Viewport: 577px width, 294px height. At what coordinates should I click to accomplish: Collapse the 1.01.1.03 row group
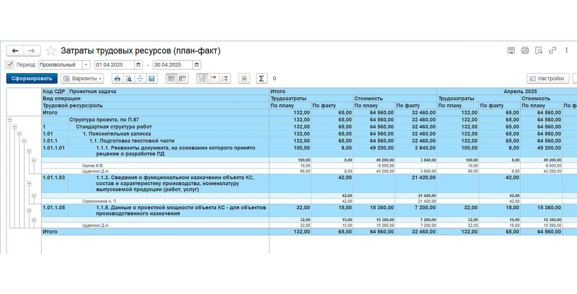pos(29,183)
